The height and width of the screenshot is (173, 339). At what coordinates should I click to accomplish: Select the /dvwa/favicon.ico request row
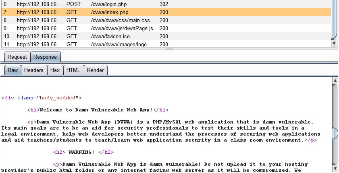[x=166, y=36]
